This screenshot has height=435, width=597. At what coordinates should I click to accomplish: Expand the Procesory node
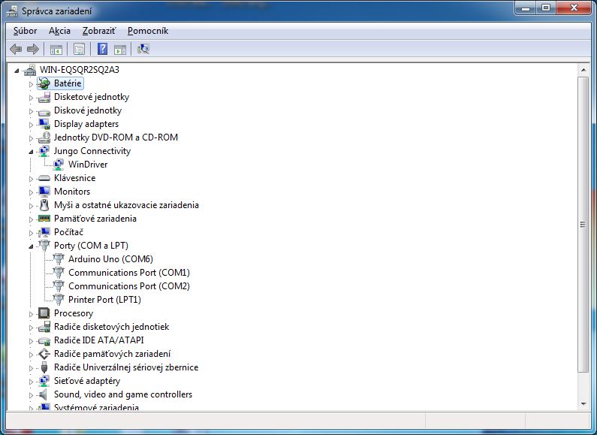[32, 314]
